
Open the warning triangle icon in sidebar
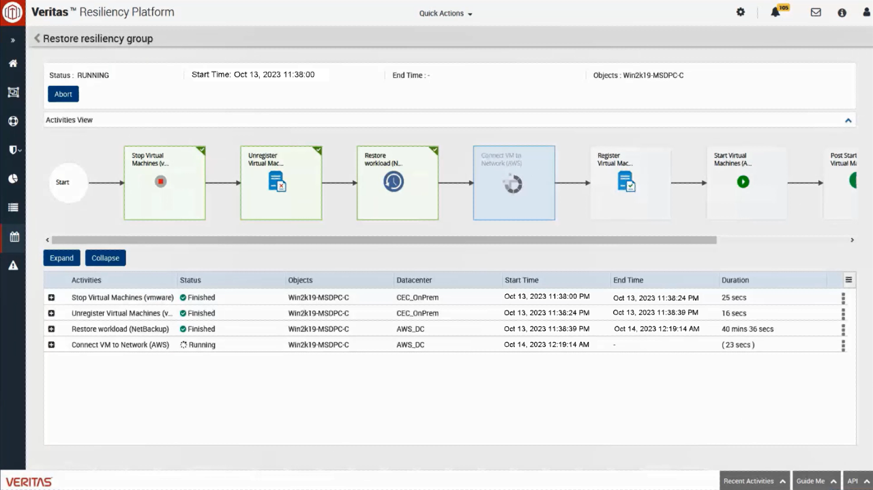click(x=13, y=265)
